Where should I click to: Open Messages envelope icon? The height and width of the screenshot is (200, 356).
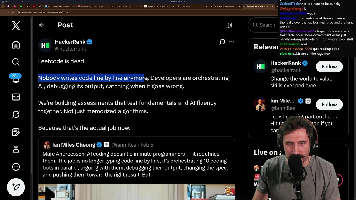pyautogui.click(x=16, y=97)
